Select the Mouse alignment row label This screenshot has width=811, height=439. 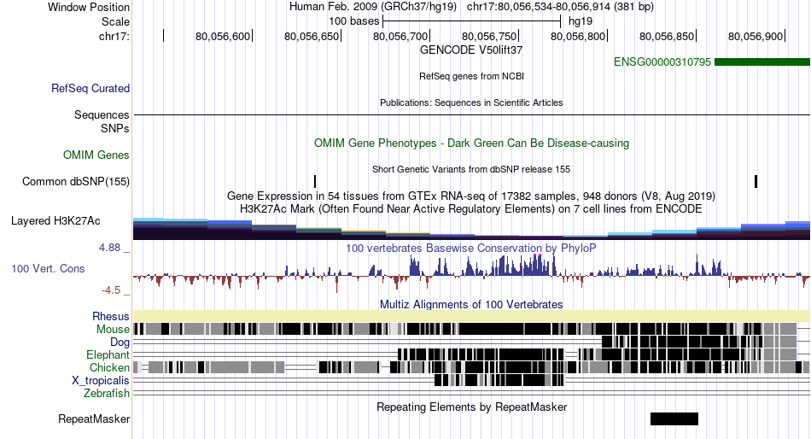click(113, 330)
